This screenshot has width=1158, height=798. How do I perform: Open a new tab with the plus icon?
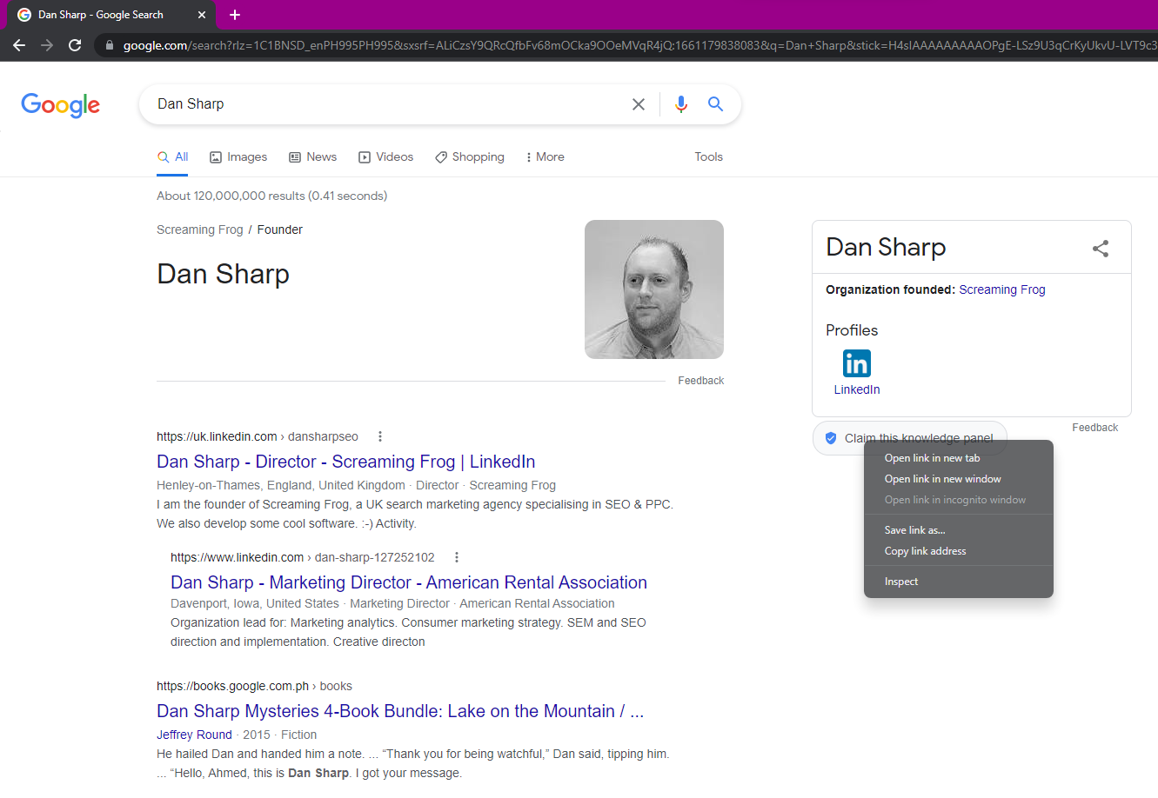pyautogui.click(x=235, y=15)
